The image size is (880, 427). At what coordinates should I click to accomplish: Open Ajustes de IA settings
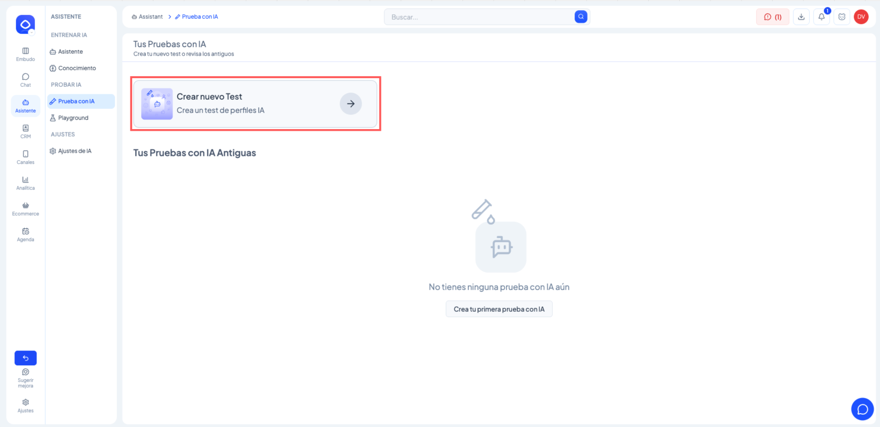(75, 151)
